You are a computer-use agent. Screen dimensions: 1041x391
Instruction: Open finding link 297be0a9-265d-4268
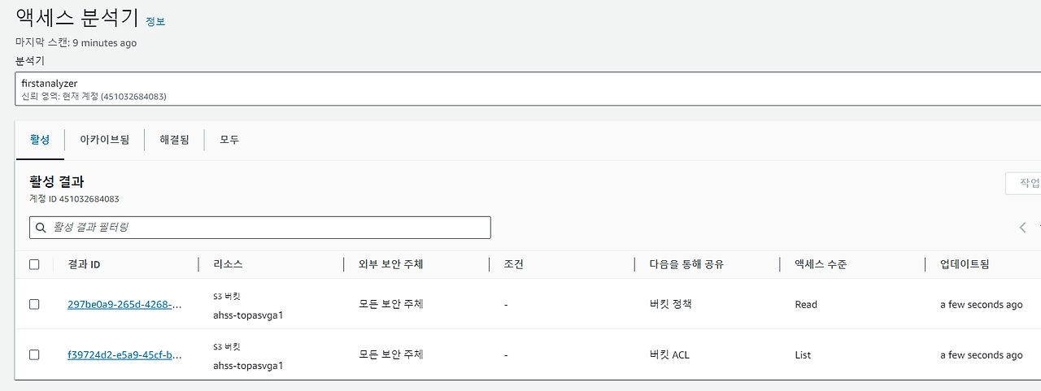coord(124,304)
